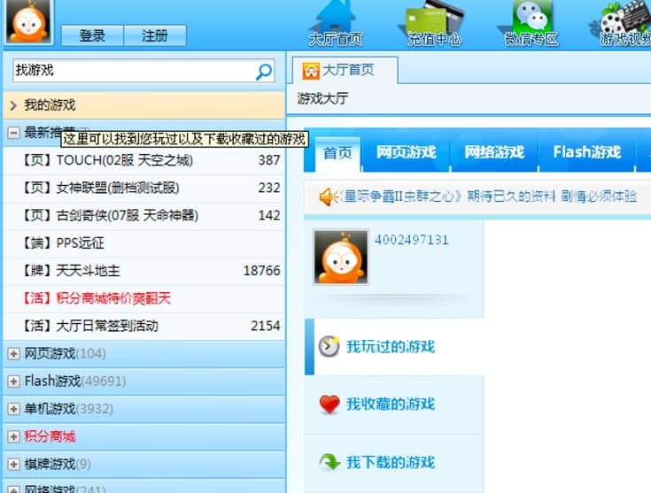Open 古剑奇侠(07服 天命神器) game
This screenshot has width=651, height=493.
[x=143, y=215]
